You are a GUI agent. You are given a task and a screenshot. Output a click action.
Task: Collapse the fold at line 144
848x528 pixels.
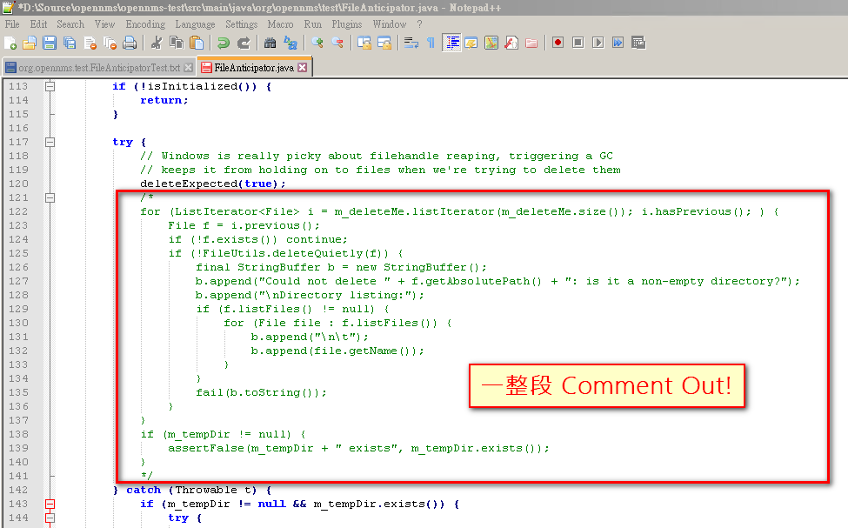pos(50,518)
